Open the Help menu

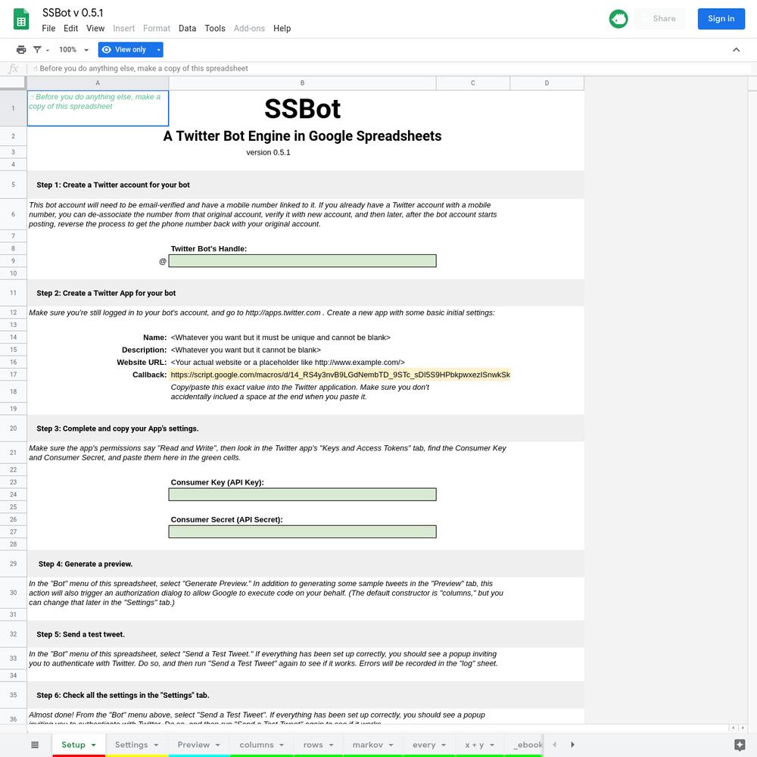(x=282, y=29)
